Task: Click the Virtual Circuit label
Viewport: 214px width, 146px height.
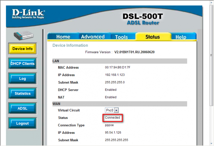Action: (x=69, y=110)
